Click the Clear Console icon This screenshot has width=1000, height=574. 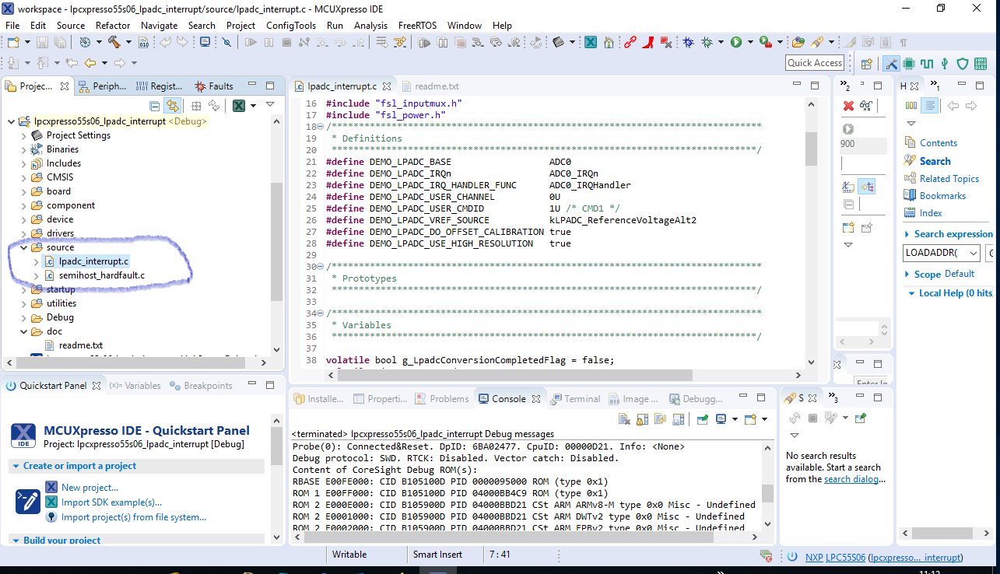(624, 419)
